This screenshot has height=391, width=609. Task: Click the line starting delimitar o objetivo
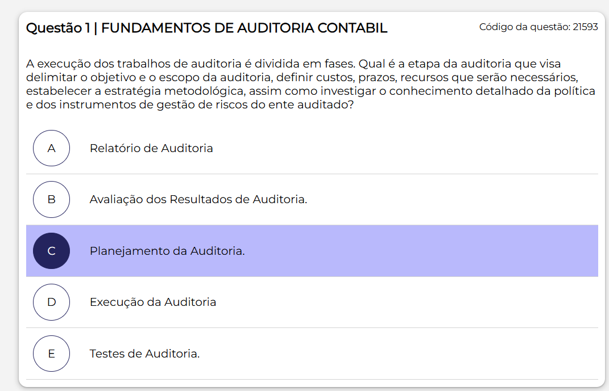pos(302,77)
